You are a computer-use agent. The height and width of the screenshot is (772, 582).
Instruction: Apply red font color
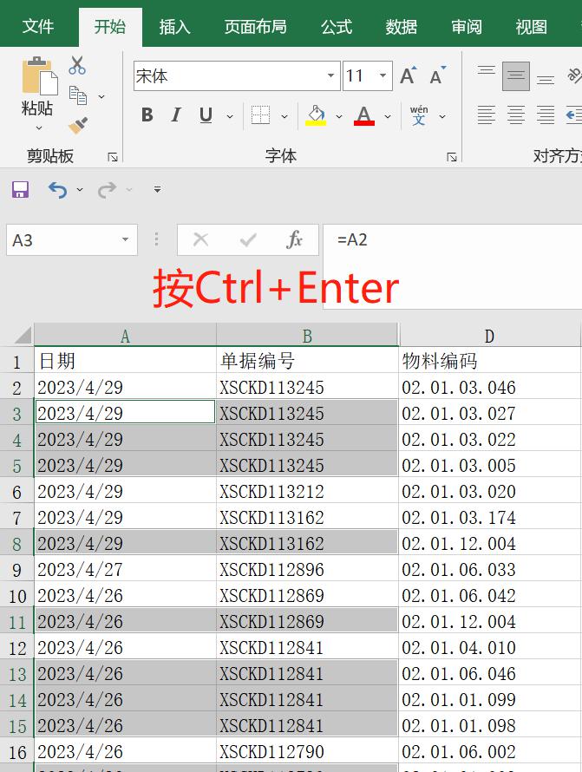tap(364, 115)
